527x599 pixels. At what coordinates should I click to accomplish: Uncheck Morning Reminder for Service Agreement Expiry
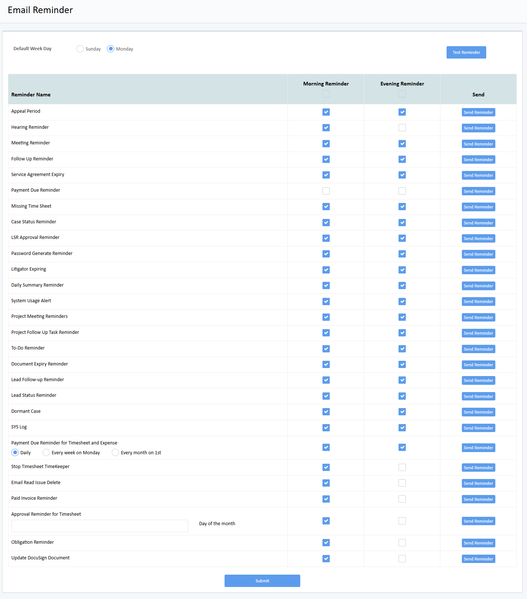point(326,175)
